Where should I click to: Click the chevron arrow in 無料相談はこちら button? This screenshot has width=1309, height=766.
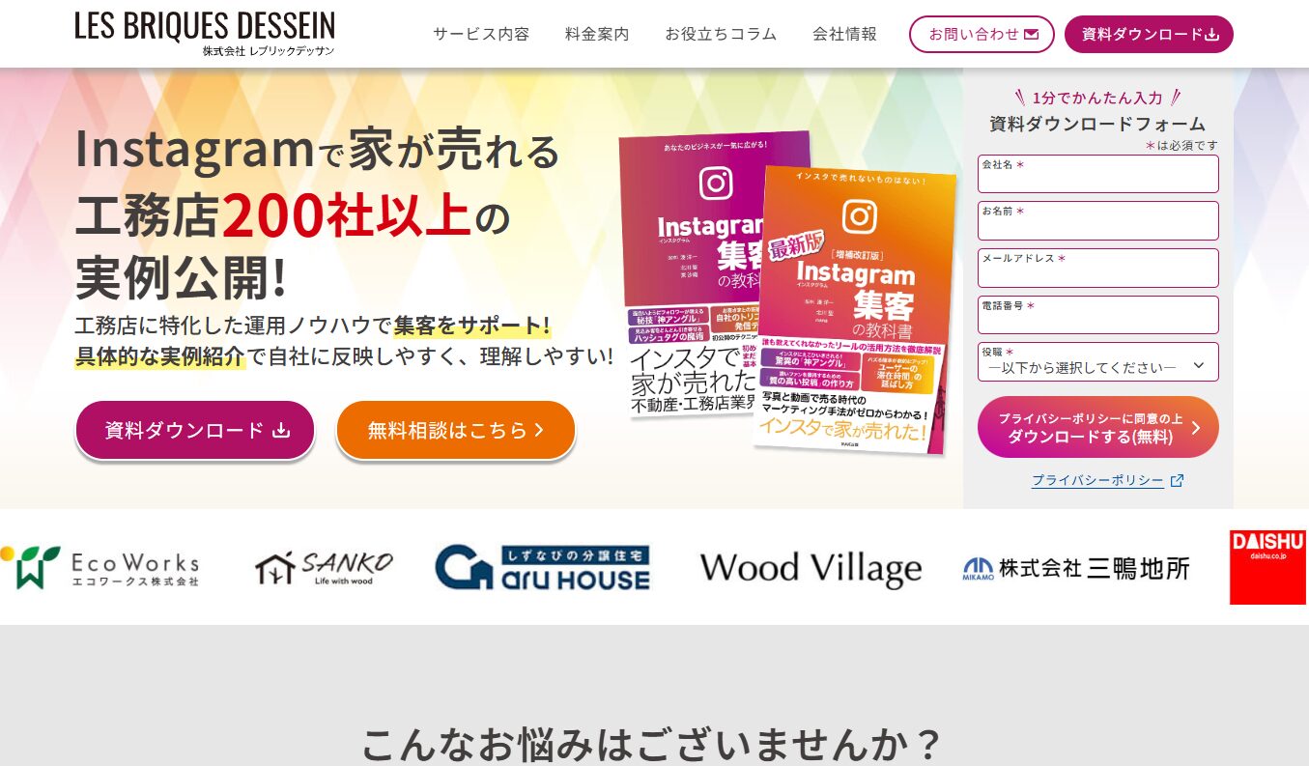[x=539, y=430]
